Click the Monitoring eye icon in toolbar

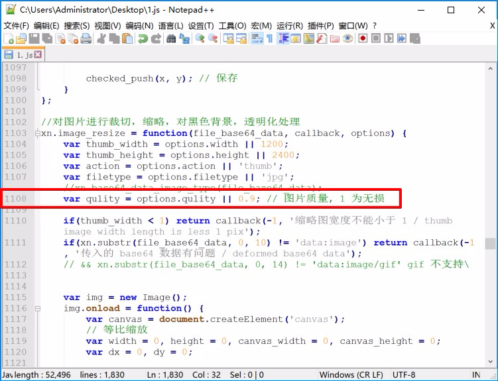point(347,38)
